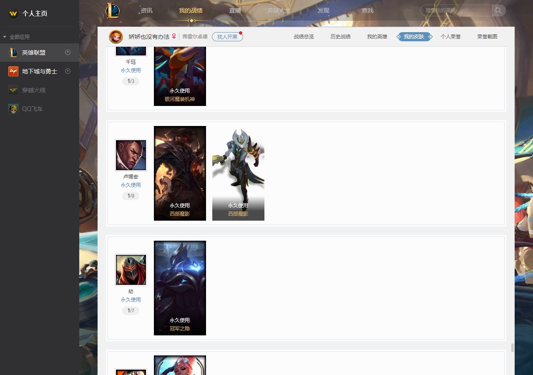Open the 我的英雄 tab
533x375 pixels.
pyautogui.click(x=377, y=37)
